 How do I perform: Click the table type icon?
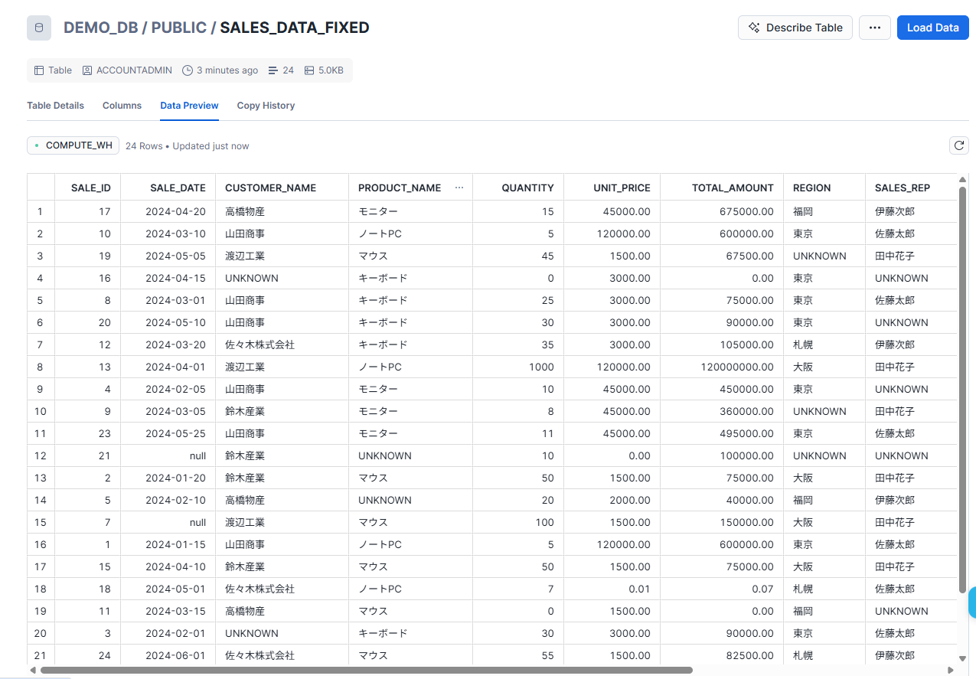point(39,70)
